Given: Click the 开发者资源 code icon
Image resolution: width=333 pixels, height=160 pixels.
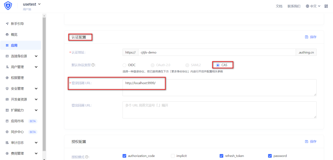Looking at the screenshot, I should [7, 99].
